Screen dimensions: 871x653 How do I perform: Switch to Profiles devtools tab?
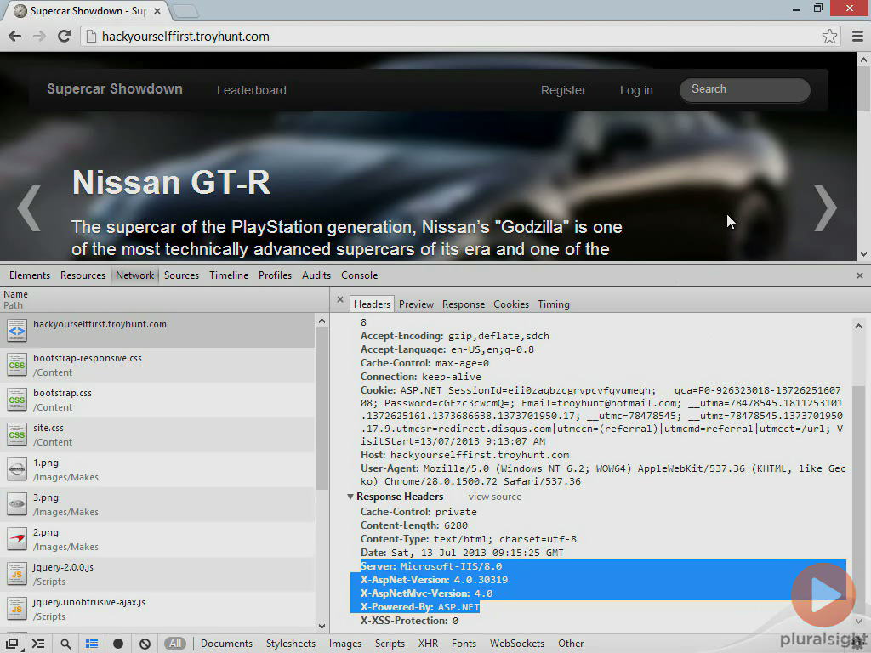(x=275, y=275)
